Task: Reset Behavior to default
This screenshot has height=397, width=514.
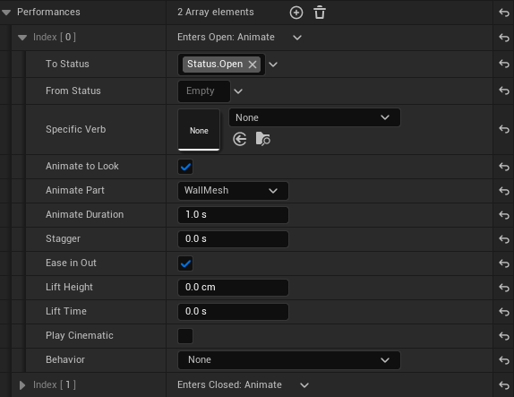Action: click(504, 360)
